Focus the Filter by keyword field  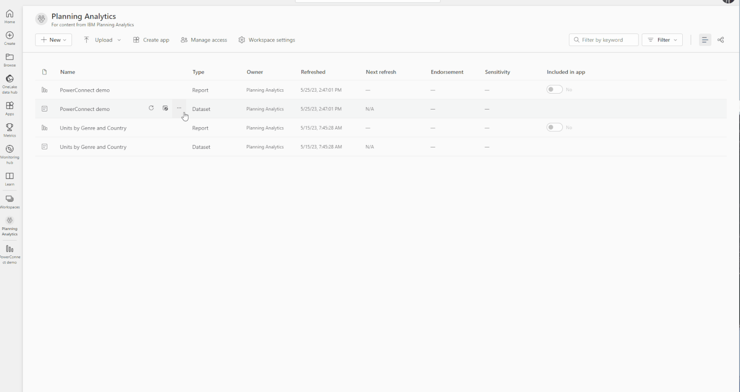pos(604,40)
